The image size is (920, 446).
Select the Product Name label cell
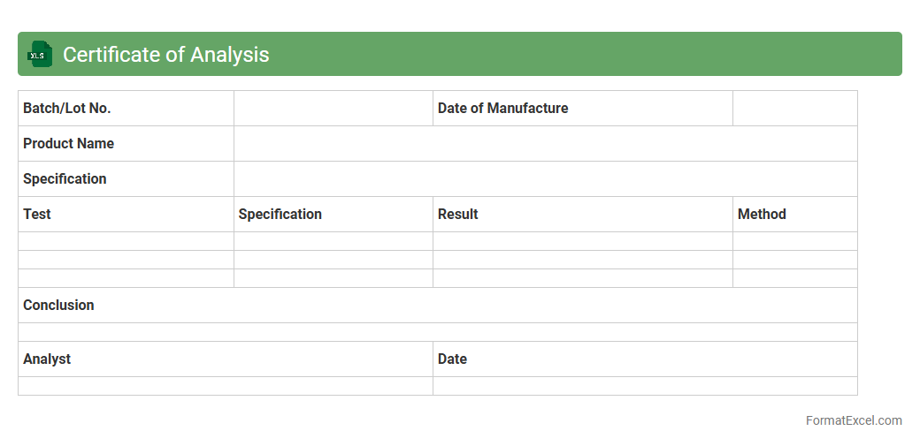coord(126,144)
